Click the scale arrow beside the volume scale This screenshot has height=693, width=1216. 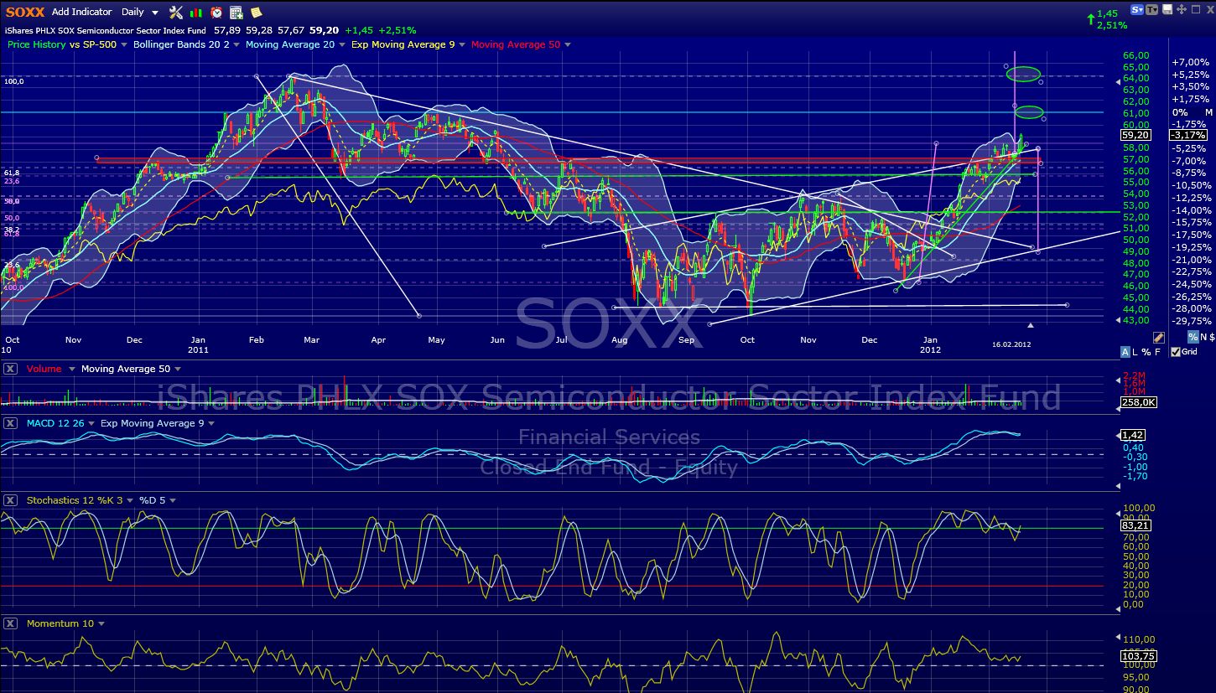1116,380
